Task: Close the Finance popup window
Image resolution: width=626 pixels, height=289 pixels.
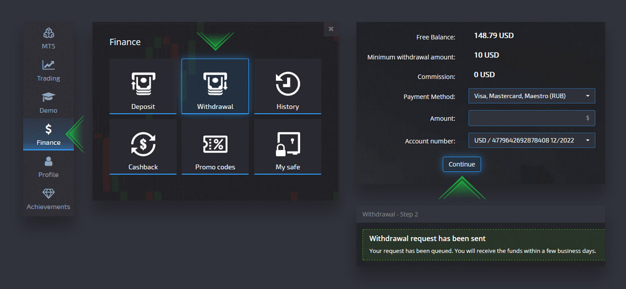Action: (331, 29)
